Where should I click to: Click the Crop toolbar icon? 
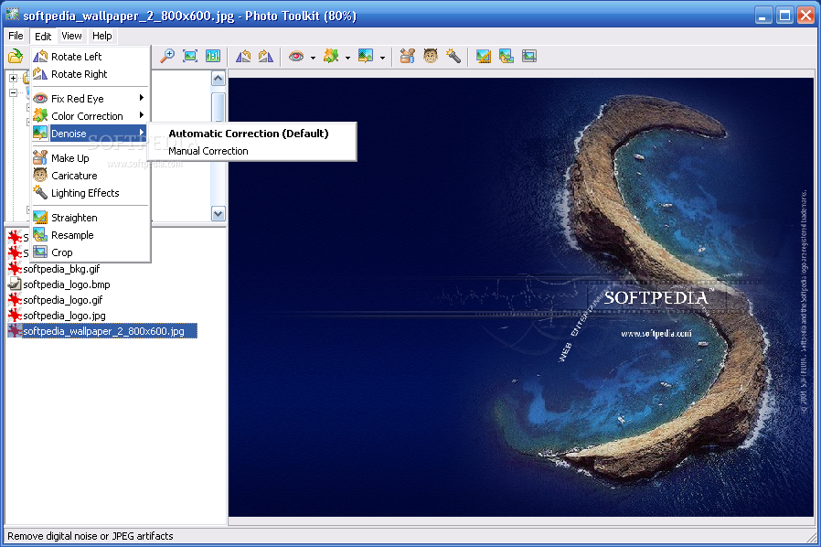point(529,56)
